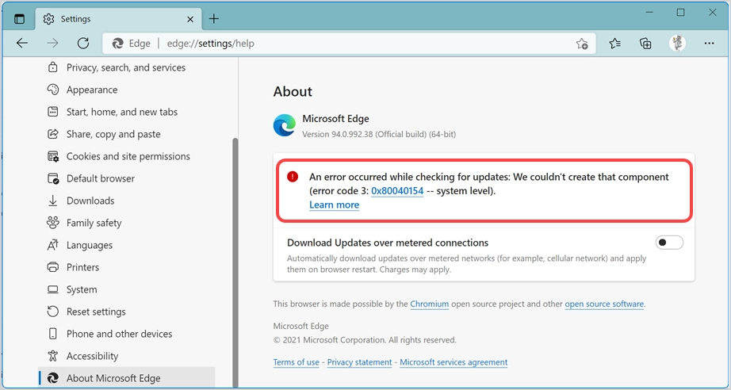This screenshot has width=731, height=390.
Task: Open the Privacy statement link
Action: 359,362
